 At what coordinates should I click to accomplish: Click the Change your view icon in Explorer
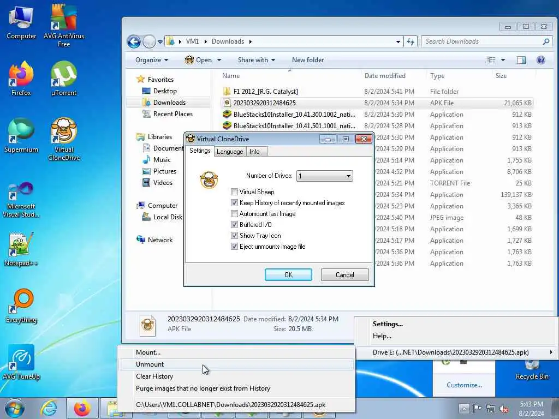tap(491, 60)
